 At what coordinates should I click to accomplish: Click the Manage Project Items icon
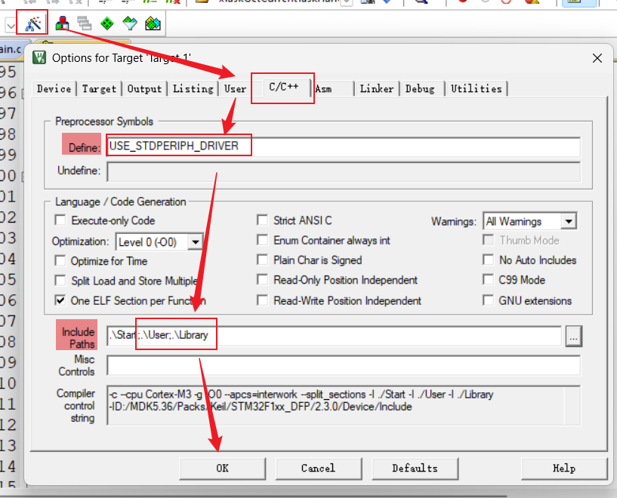click(62, 23)
